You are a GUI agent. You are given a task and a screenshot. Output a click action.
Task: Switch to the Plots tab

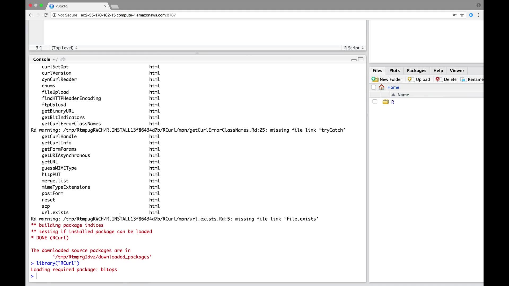point(394,71)
